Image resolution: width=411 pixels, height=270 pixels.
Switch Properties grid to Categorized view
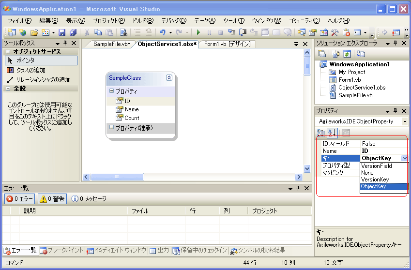click(321, 133)
